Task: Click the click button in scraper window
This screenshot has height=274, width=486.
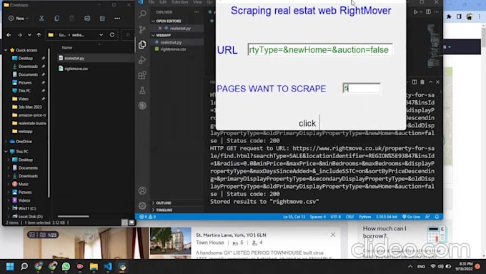Action: point(307,123)
